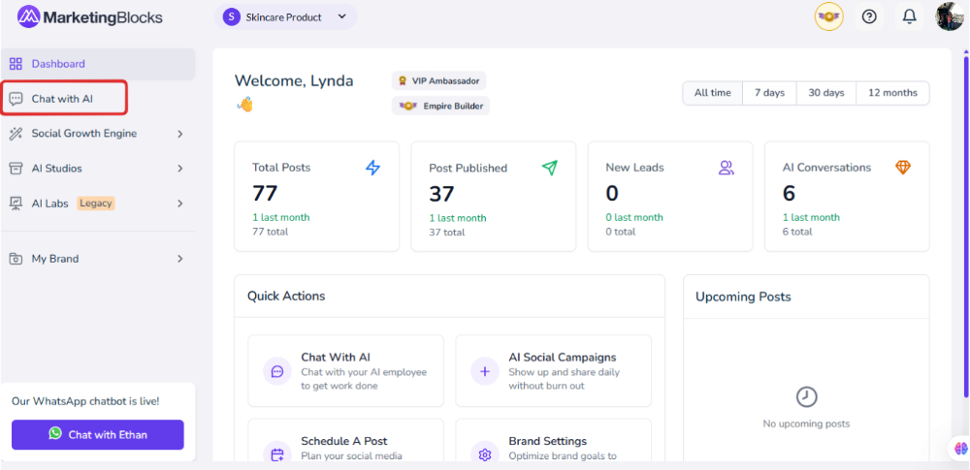Expand the My Brand section
Image resolution: width=970 pixels, height=470 pixels.
click(97, 259)
